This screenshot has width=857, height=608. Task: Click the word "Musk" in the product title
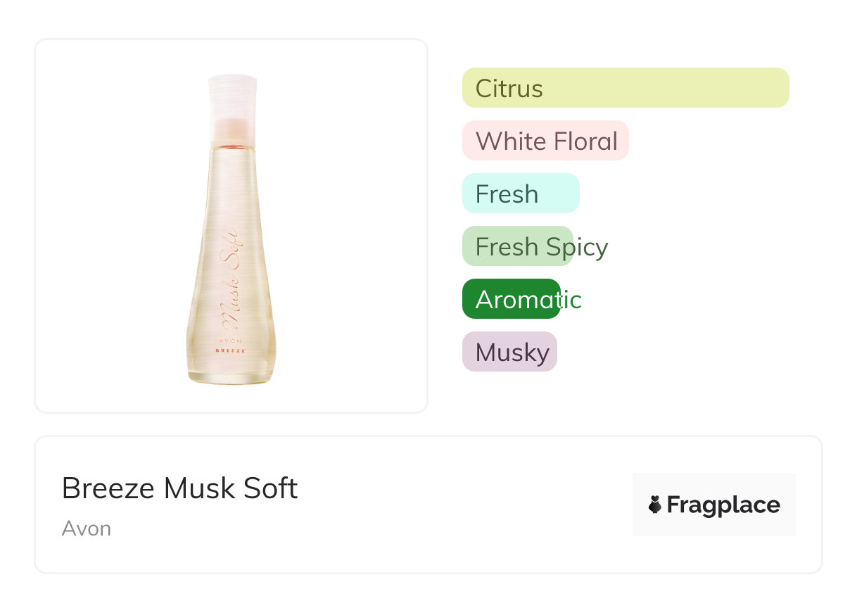(197, 488)
